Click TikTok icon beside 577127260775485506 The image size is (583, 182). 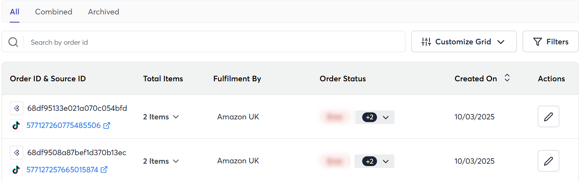pos(16,126)
